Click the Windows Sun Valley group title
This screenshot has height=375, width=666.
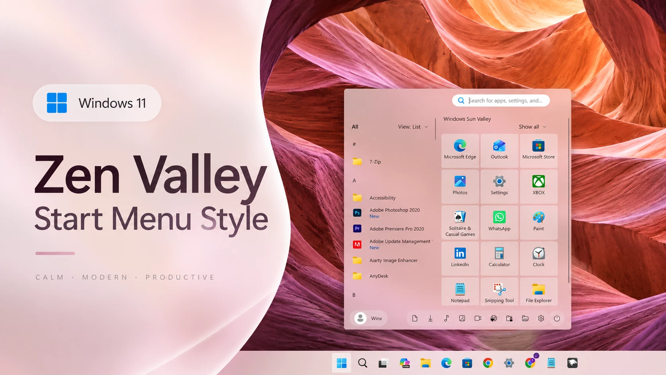coord(467,119)
